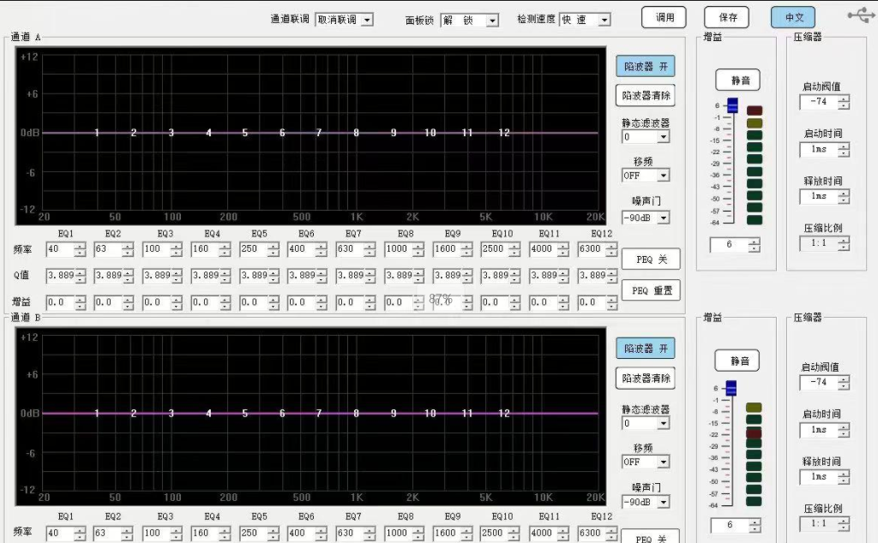This screenshot has height=543, width=878.
Task: Mute Channel A with 静音 button
Action: coord(738,81)
